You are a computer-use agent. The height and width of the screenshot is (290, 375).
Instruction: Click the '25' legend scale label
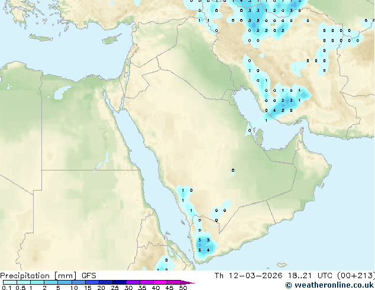(115, 288)
